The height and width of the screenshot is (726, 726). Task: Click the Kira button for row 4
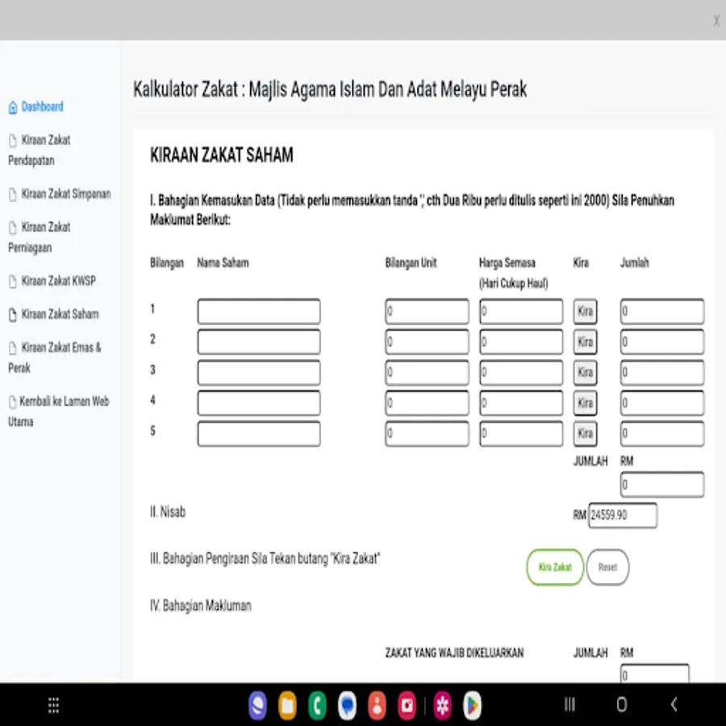586,403
